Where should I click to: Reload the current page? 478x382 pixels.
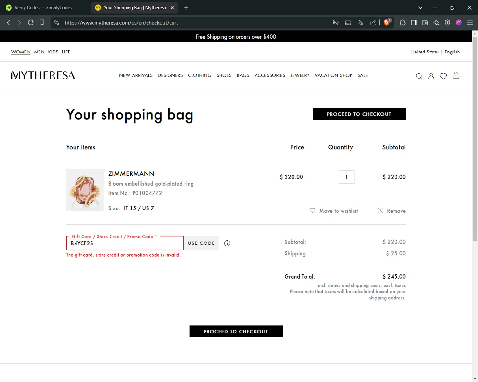click(31, 23)
